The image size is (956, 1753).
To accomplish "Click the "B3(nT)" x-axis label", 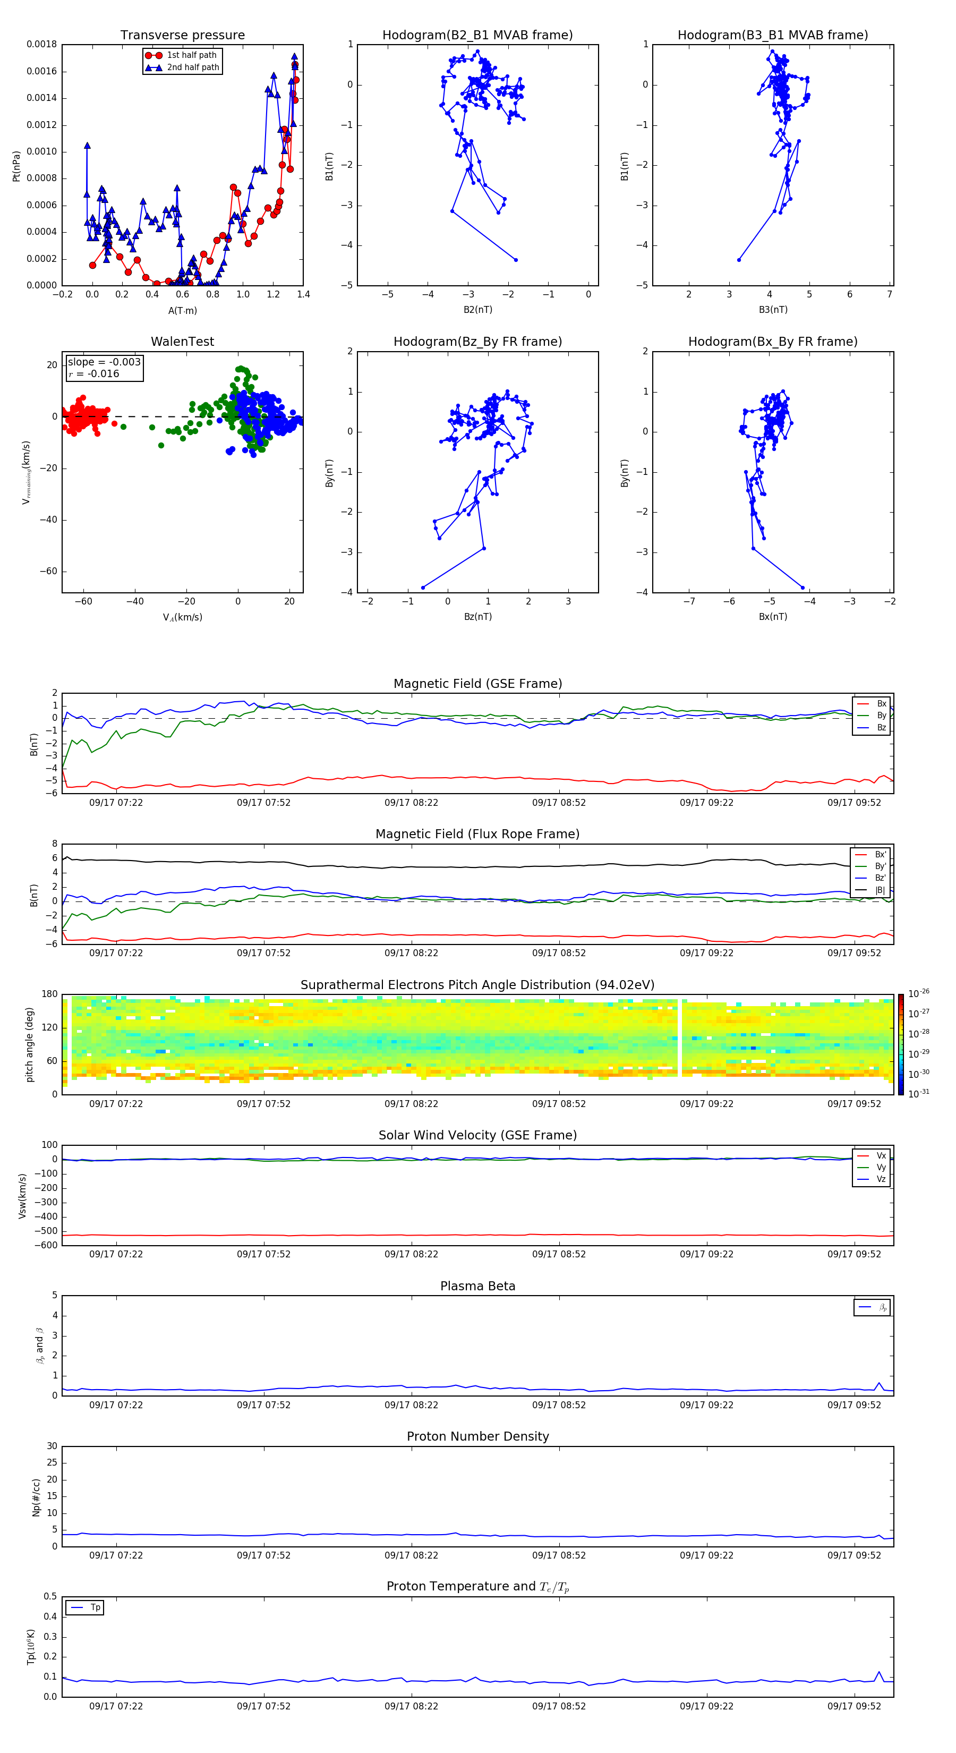I will tap(773, 310).
